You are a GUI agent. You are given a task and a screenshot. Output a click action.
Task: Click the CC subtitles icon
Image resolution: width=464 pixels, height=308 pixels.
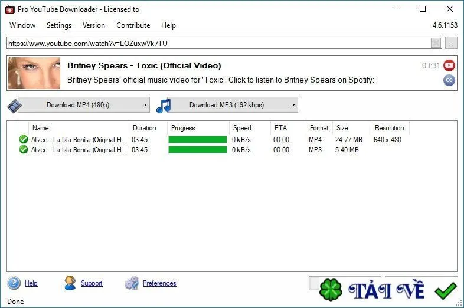click(x=449, y=80)
